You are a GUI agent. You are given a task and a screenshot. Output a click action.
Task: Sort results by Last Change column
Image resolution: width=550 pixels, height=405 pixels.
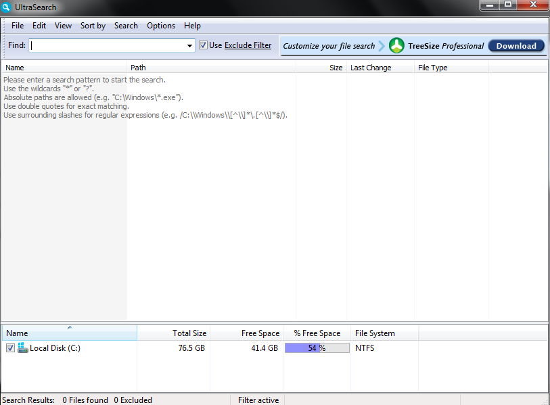[x=381, y=68]
